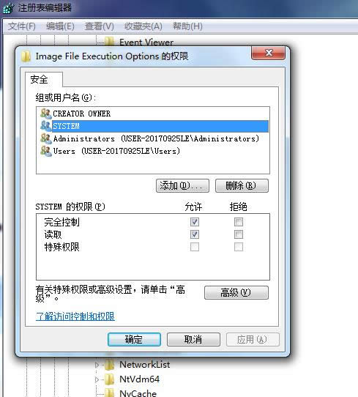The height and width of the screenshot is (397, 358).
Task: Click the 添加(D)... button
Action: (182, 186)
